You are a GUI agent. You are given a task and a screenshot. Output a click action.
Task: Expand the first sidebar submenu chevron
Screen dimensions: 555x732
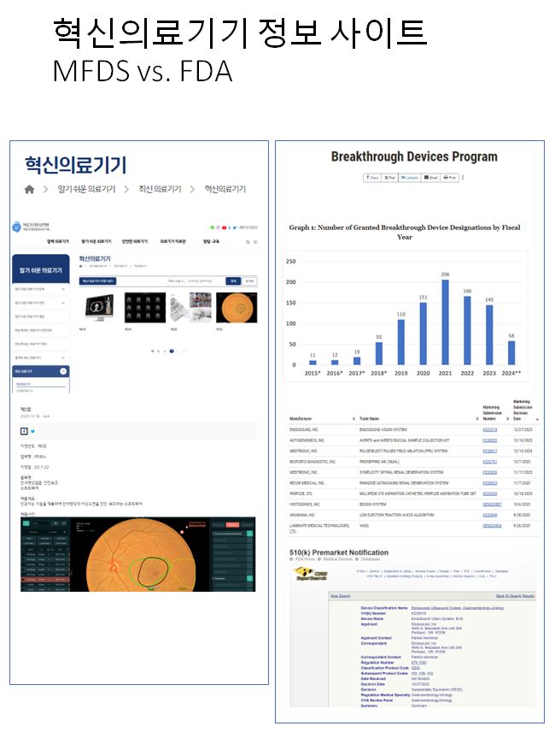tap(63, 289)
